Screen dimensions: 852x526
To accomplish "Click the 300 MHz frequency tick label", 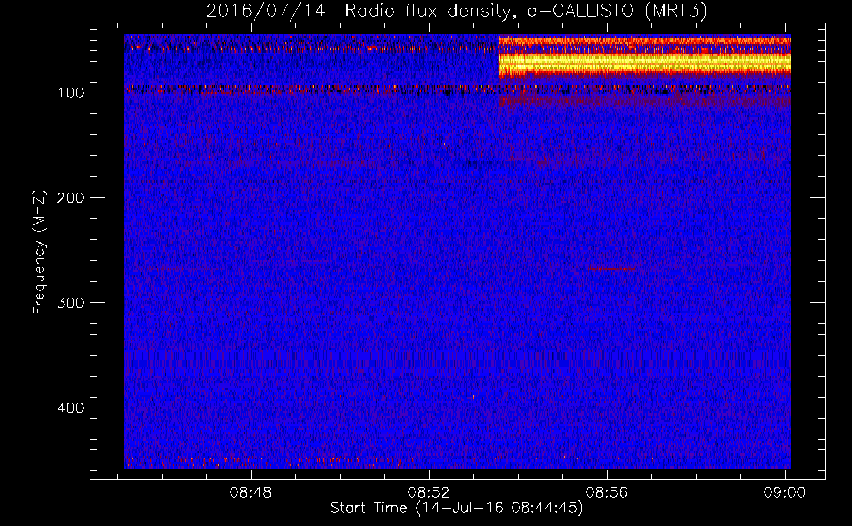I will 71,303.
